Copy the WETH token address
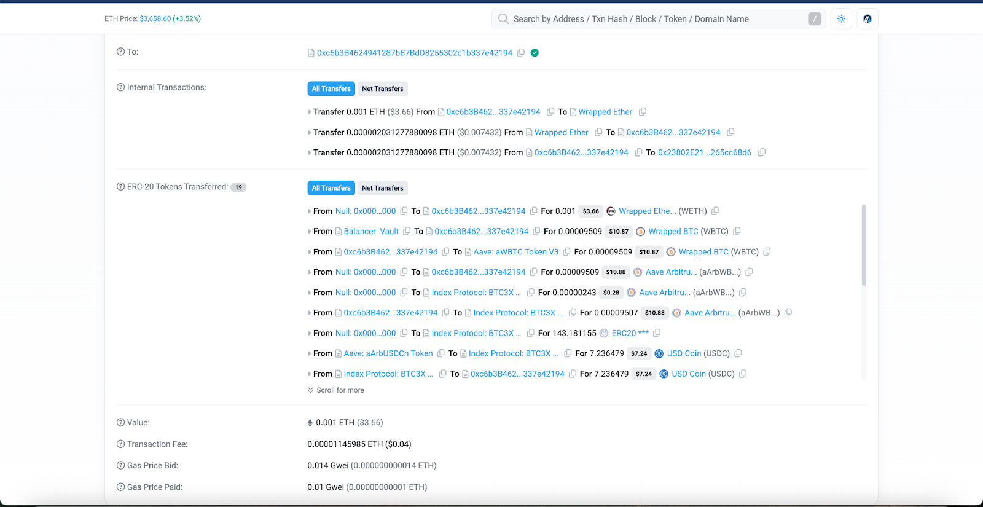The width and height of the screenshot is (983, 507). (715, 211)
